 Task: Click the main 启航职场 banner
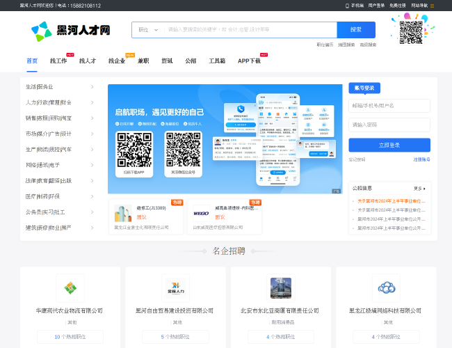pyautogui.click(x=225, y=139)
